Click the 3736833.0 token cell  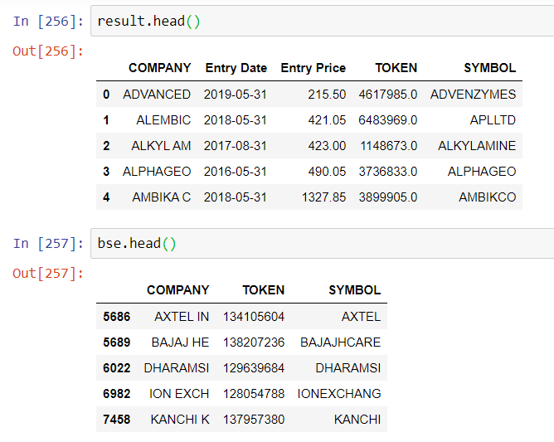pos(388,172)
